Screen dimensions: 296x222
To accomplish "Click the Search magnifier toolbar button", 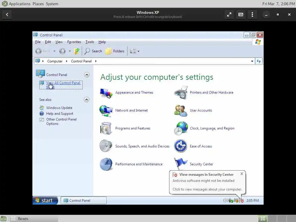I will point(93,51).
